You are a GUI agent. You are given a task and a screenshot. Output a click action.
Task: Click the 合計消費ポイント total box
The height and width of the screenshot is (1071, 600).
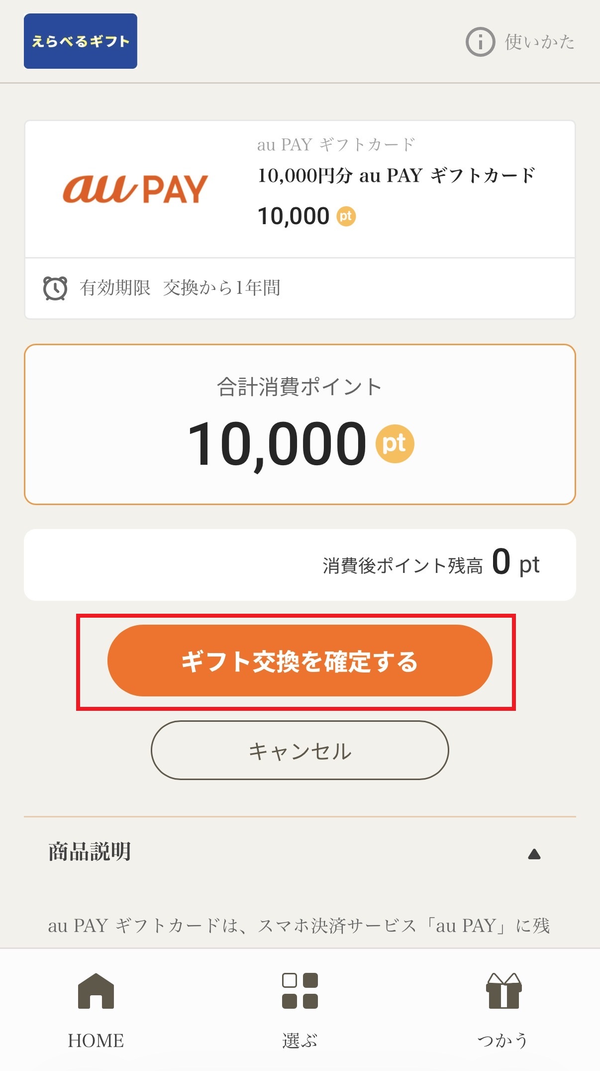pos(300,424)
